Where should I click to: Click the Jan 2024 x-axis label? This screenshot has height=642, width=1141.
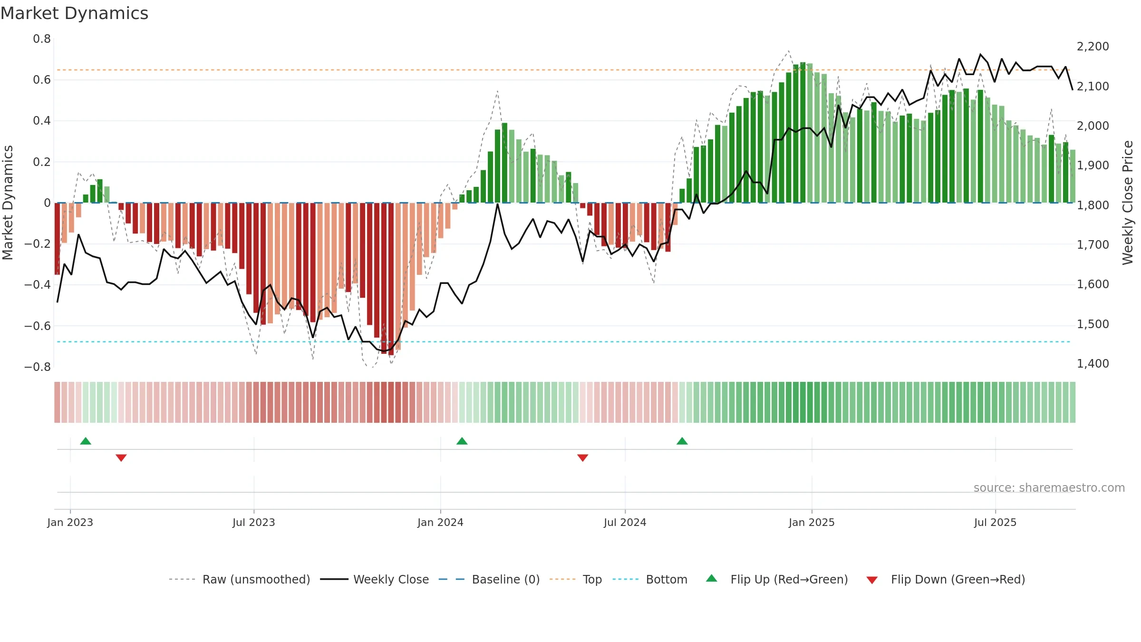441,522
